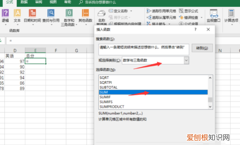240x145 pixels.
Task: Open the 或选择类别 category combo box
Action: [x=155, y=60]
